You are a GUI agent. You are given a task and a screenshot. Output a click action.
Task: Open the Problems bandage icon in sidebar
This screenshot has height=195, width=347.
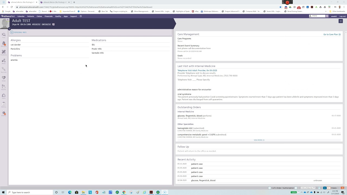tap(4, 53)
